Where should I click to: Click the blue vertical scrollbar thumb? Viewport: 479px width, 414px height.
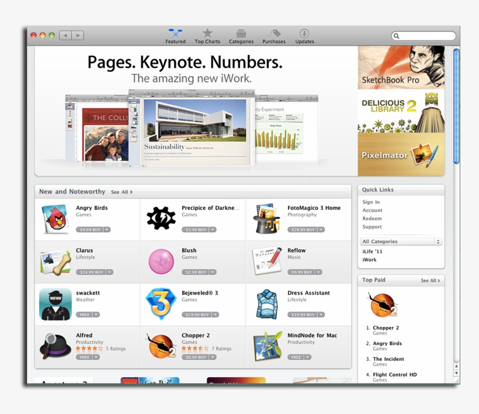[x=456, y=106]
